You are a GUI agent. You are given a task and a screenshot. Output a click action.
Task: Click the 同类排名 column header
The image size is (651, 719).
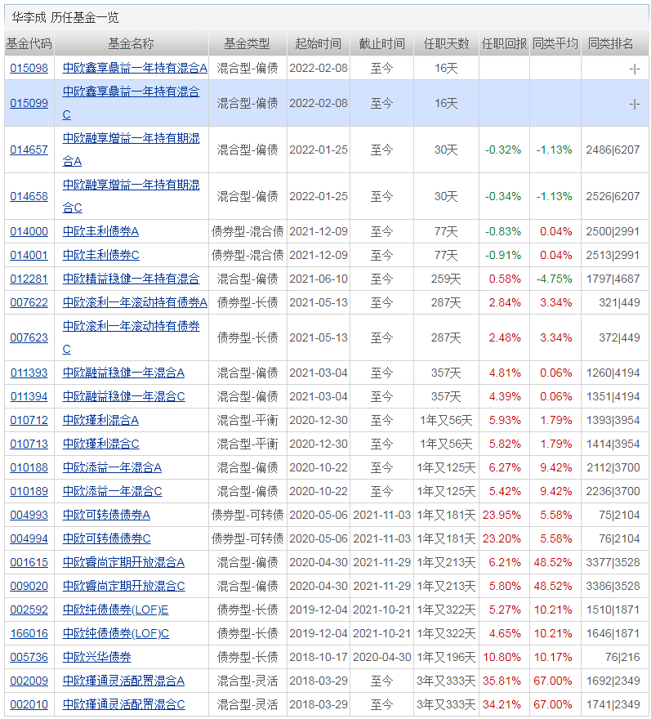click(x=611, y=44)
